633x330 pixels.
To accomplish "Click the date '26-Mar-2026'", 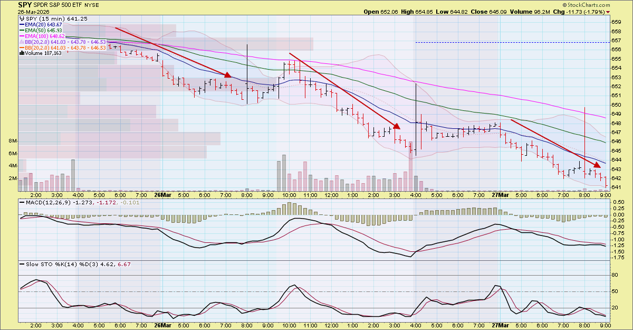I will click(x=33, y=12).
